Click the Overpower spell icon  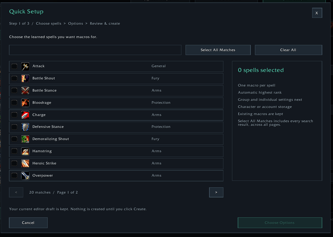click(25, 176)
